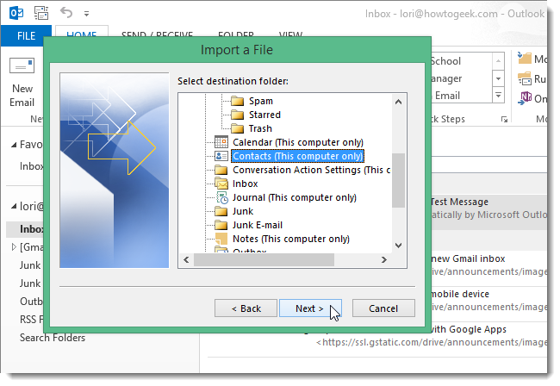Select Calendar (This computer only)

point(298,142)
